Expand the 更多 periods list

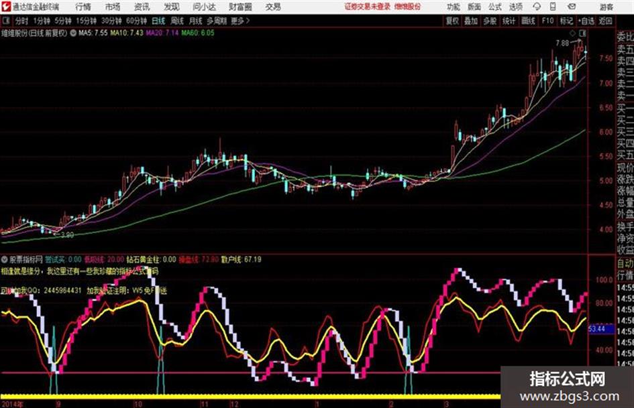[240, 21]
